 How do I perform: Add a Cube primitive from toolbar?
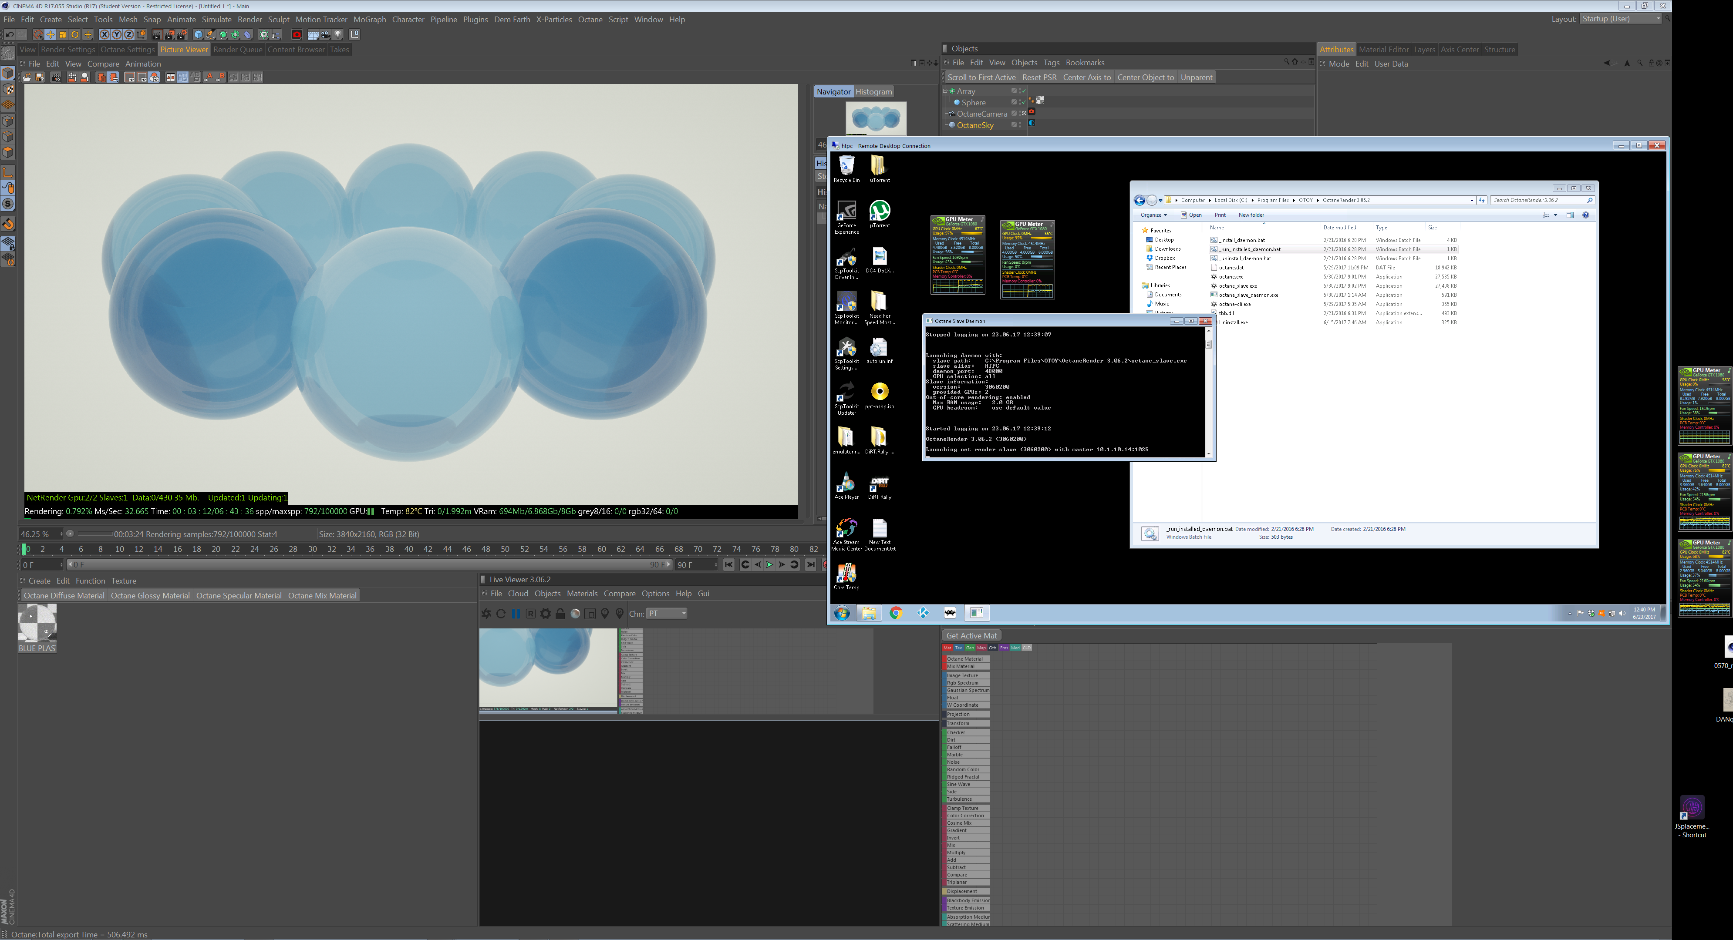(199, 34)
